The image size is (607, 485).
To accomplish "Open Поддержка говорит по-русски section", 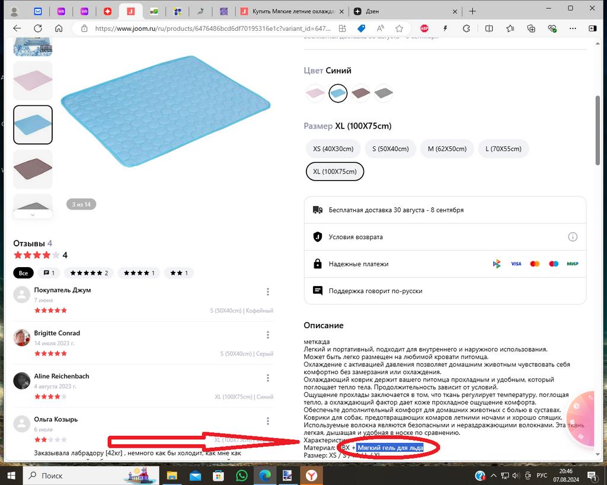I will (x=445, y=291).
